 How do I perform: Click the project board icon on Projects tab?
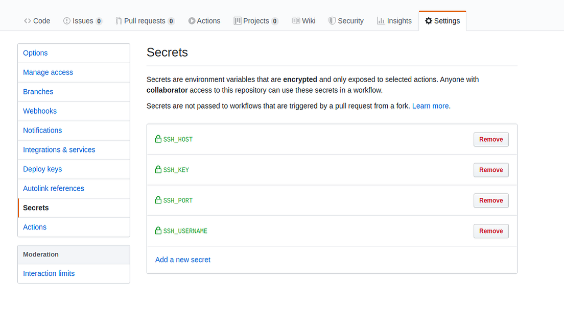(237, 20)
